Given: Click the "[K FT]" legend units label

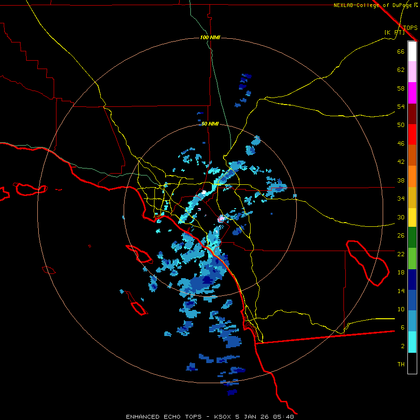Looking at the screenshot, I should click(x=394, y=32).
